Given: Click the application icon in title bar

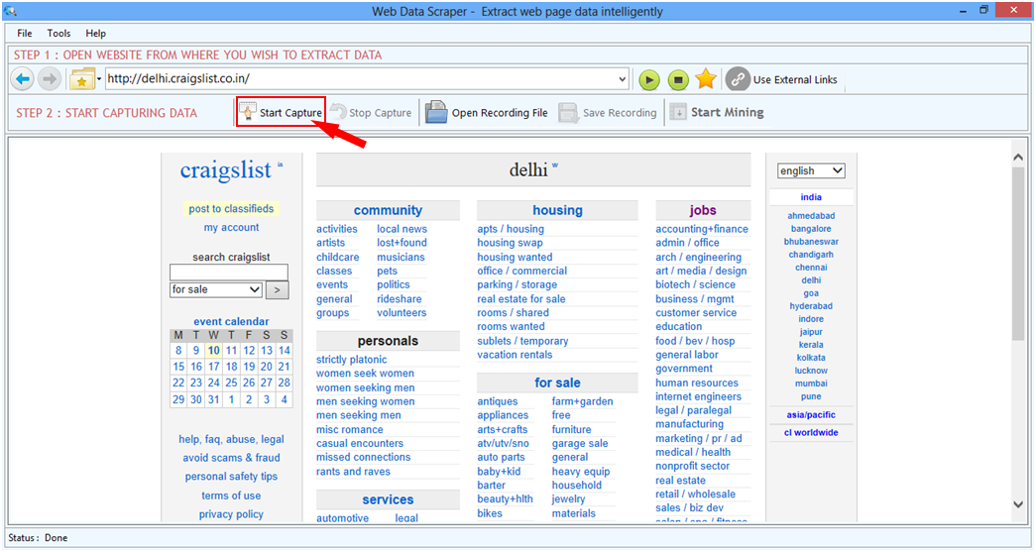Looking at the screenshot, I should coord(10,11).
